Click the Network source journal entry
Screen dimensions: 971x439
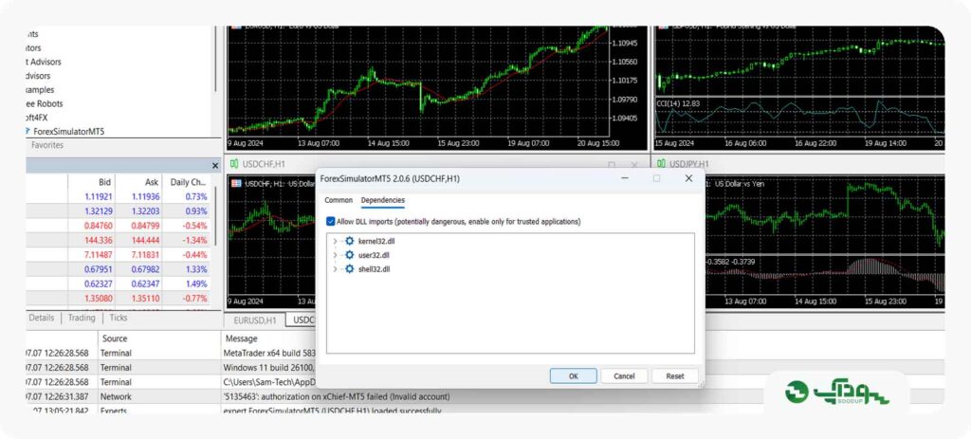tap(116, 396)
